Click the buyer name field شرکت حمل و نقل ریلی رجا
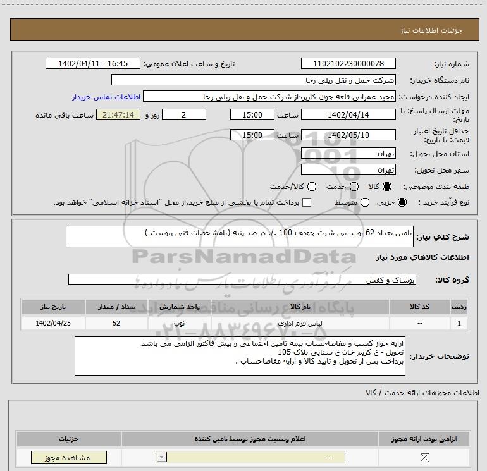This screenshot has height=471, width=487. [254, 80]
